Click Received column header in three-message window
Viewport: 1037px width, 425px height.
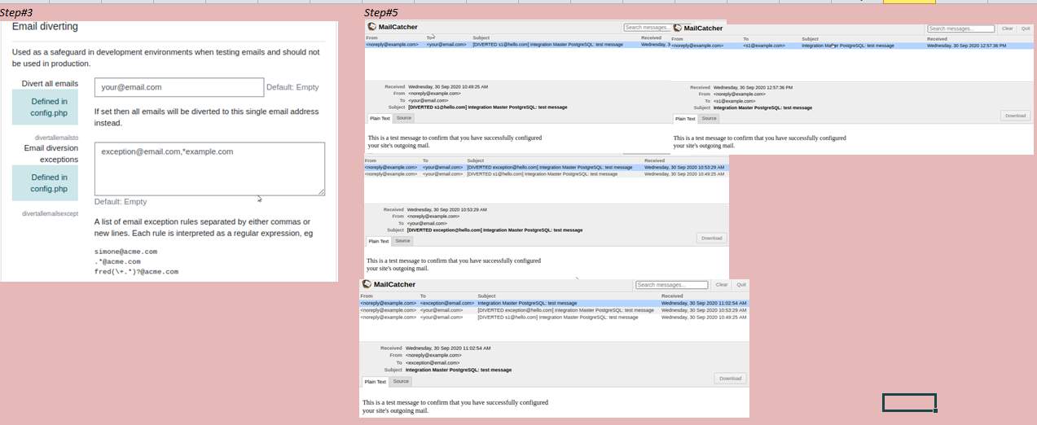click(x=671, y=296)
